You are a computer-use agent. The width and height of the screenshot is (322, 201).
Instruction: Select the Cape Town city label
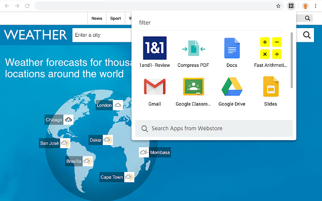point(112,177)
